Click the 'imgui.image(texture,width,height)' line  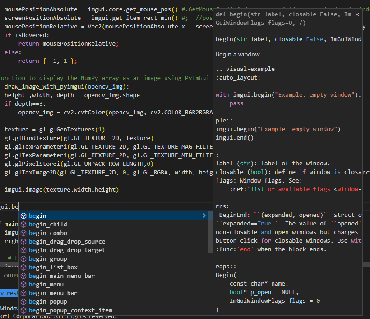61,189
